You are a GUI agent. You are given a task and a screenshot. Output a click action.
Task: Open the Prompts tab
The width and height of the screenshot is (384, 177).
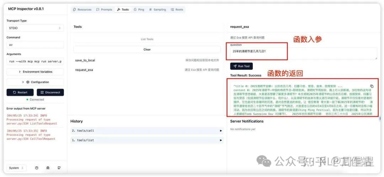(104, 10)
